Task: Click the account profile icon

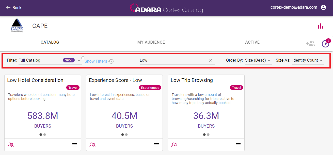Action: click(323, 7)
